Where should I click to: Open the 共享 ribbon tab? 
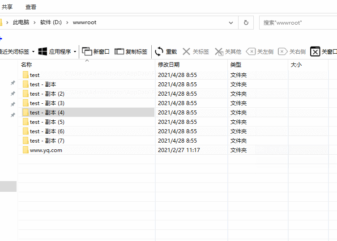[x=7, y=7]
